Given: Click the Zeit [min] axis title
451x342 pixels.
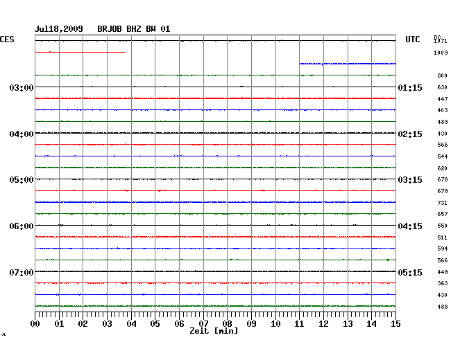Looking at the screenshot, I should coord(214,331).
